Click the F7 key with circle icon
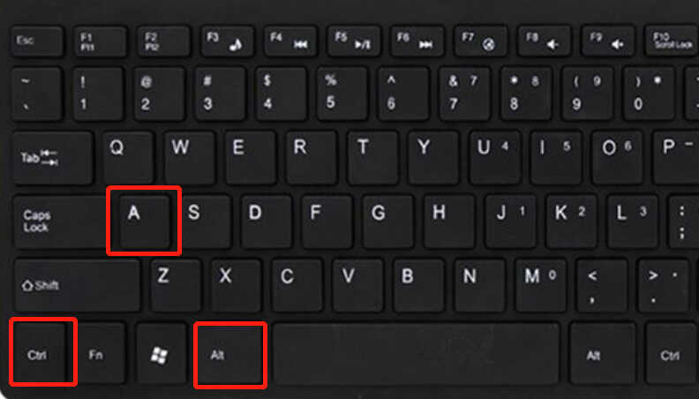 click(480, 41)
